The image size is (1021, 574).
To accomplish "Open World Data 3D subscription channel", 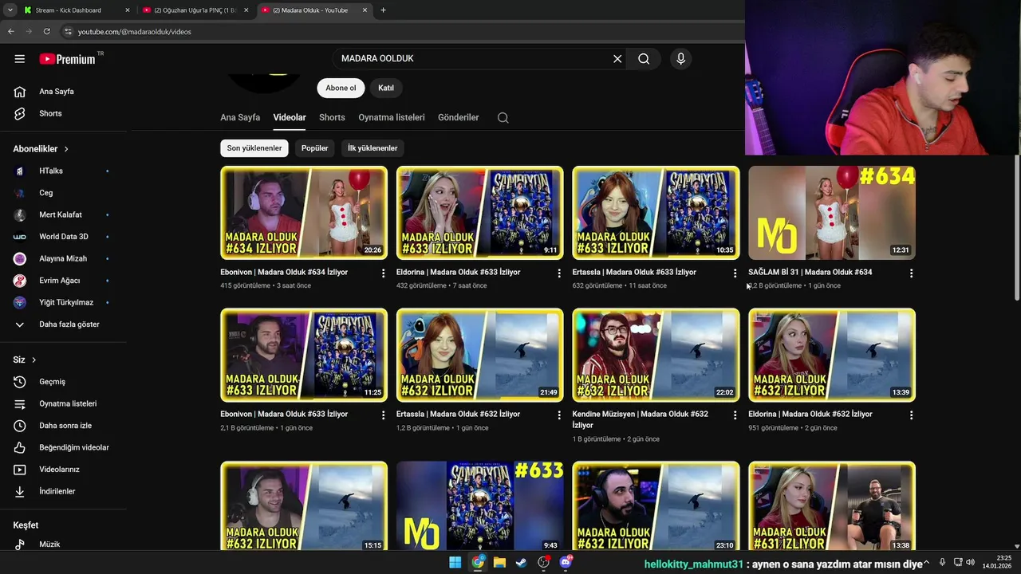I will pos(64,237).
